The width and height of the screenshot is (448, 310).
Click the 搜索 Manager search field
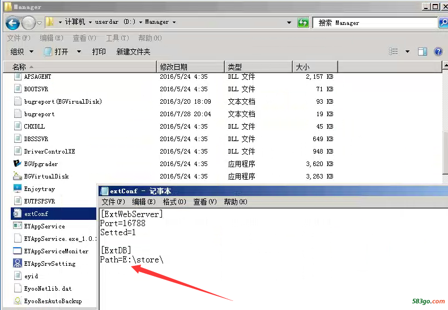coord(375,23)
